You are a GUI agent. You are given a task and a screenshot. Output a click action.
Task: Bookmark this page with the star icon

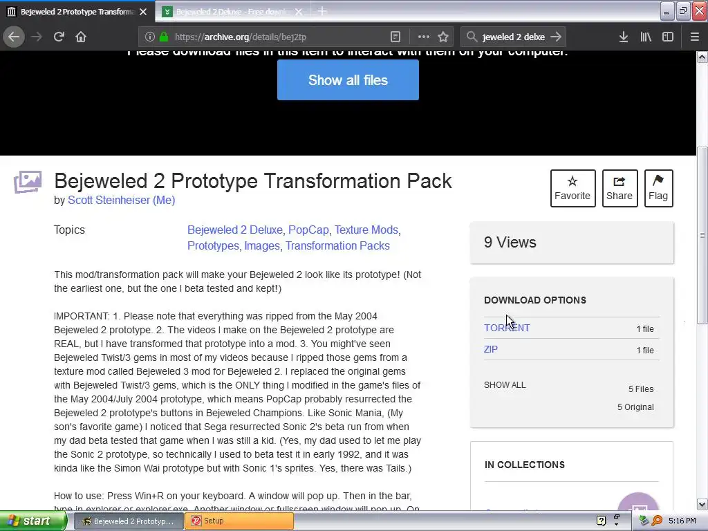point(443,37)
